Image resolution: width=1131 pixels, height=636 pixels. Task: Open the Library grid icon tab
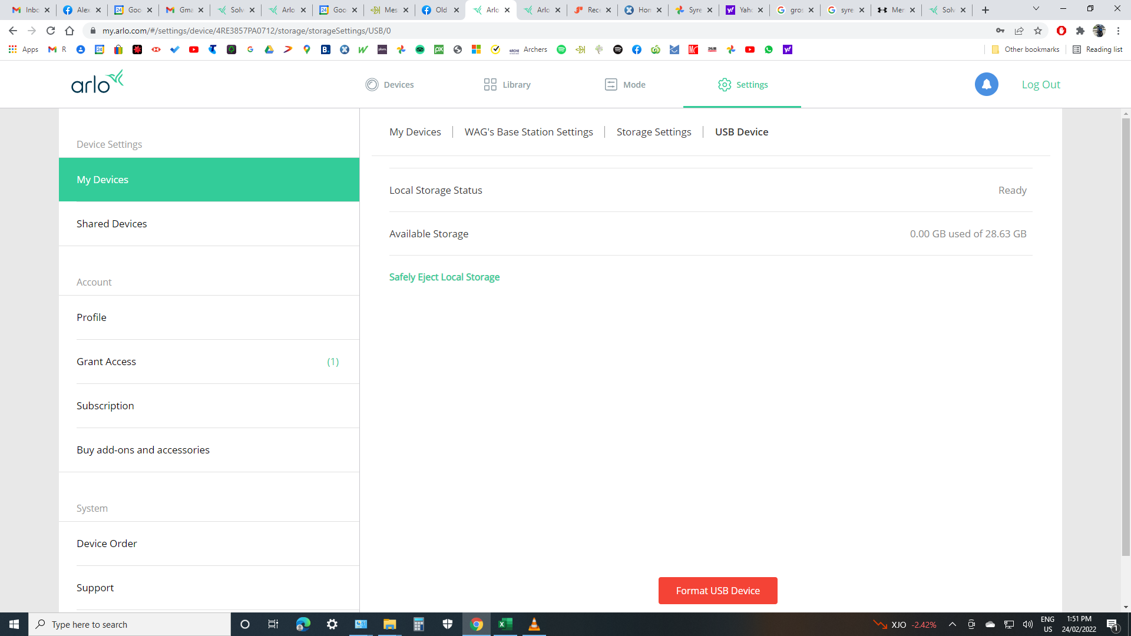click(490, 85)
